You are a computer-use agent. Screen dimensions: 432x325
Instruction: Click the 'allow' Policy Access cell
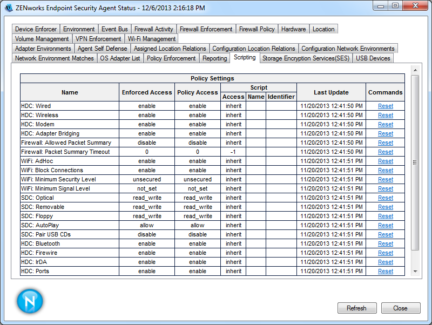click(198, 225)
